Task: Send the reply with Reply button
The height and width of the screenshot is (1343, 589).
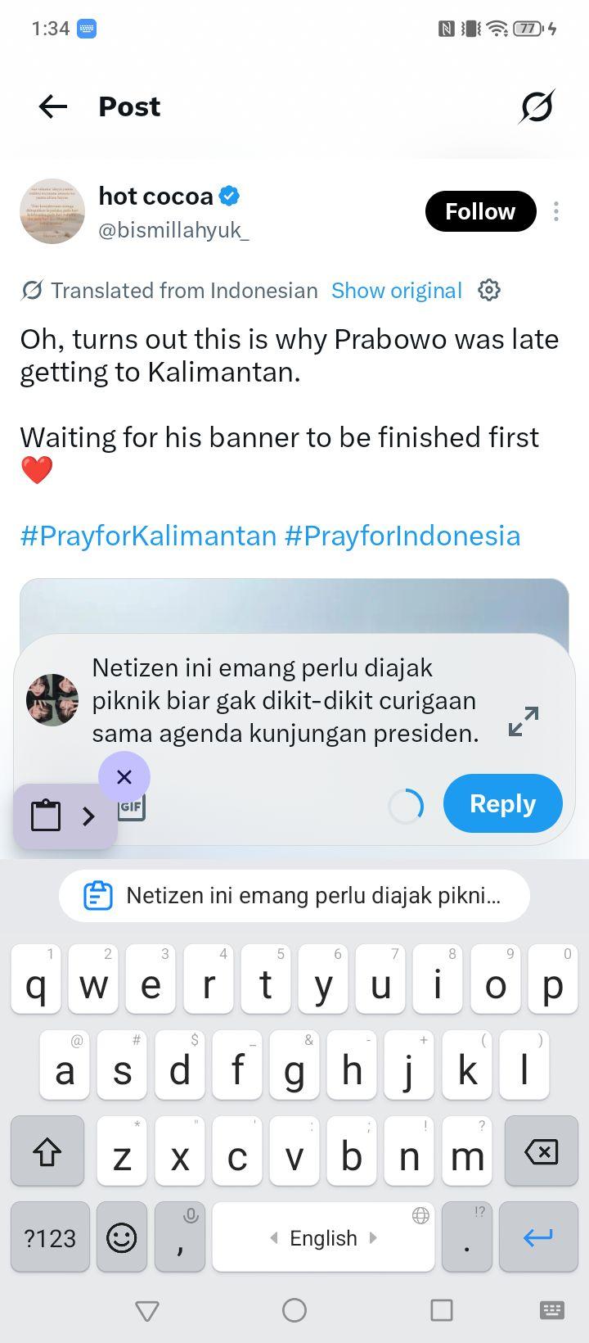Action: [503, 803]
